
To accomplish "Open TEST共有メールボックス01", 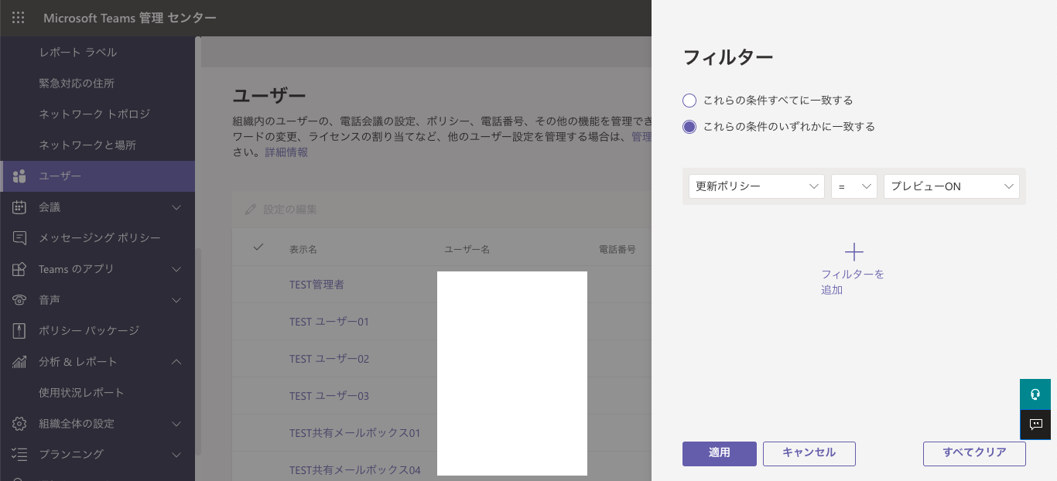I will [354, 433].
